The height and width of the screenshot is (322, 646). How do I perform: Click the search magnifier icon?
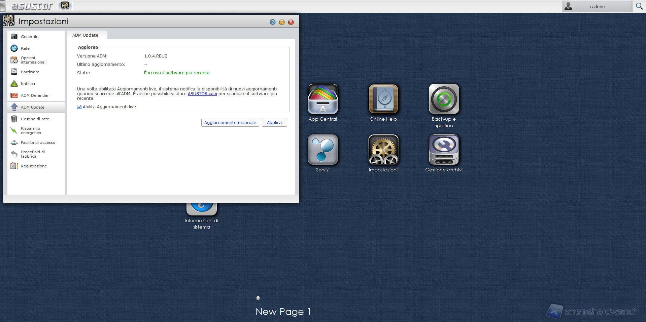coord(639,6)
